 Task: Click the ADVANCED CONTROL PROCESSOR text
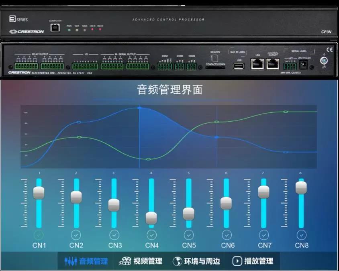tap(168, 20)
